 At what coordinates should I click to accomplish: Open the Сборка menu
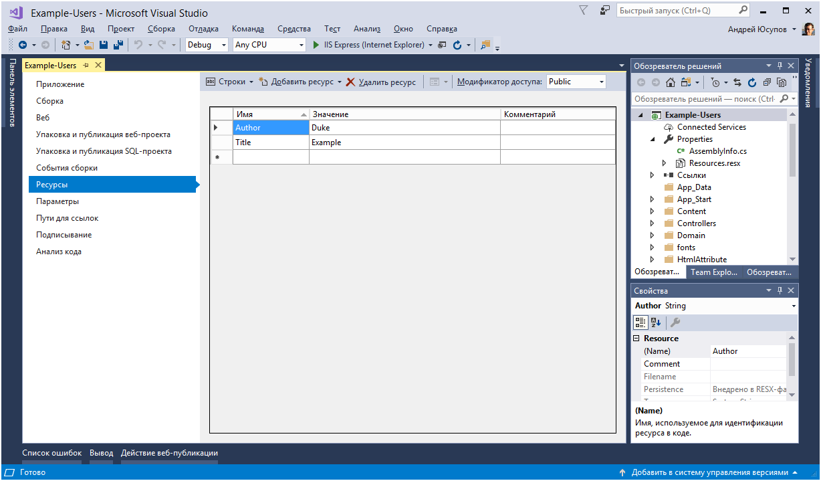[x=161, y=29]
